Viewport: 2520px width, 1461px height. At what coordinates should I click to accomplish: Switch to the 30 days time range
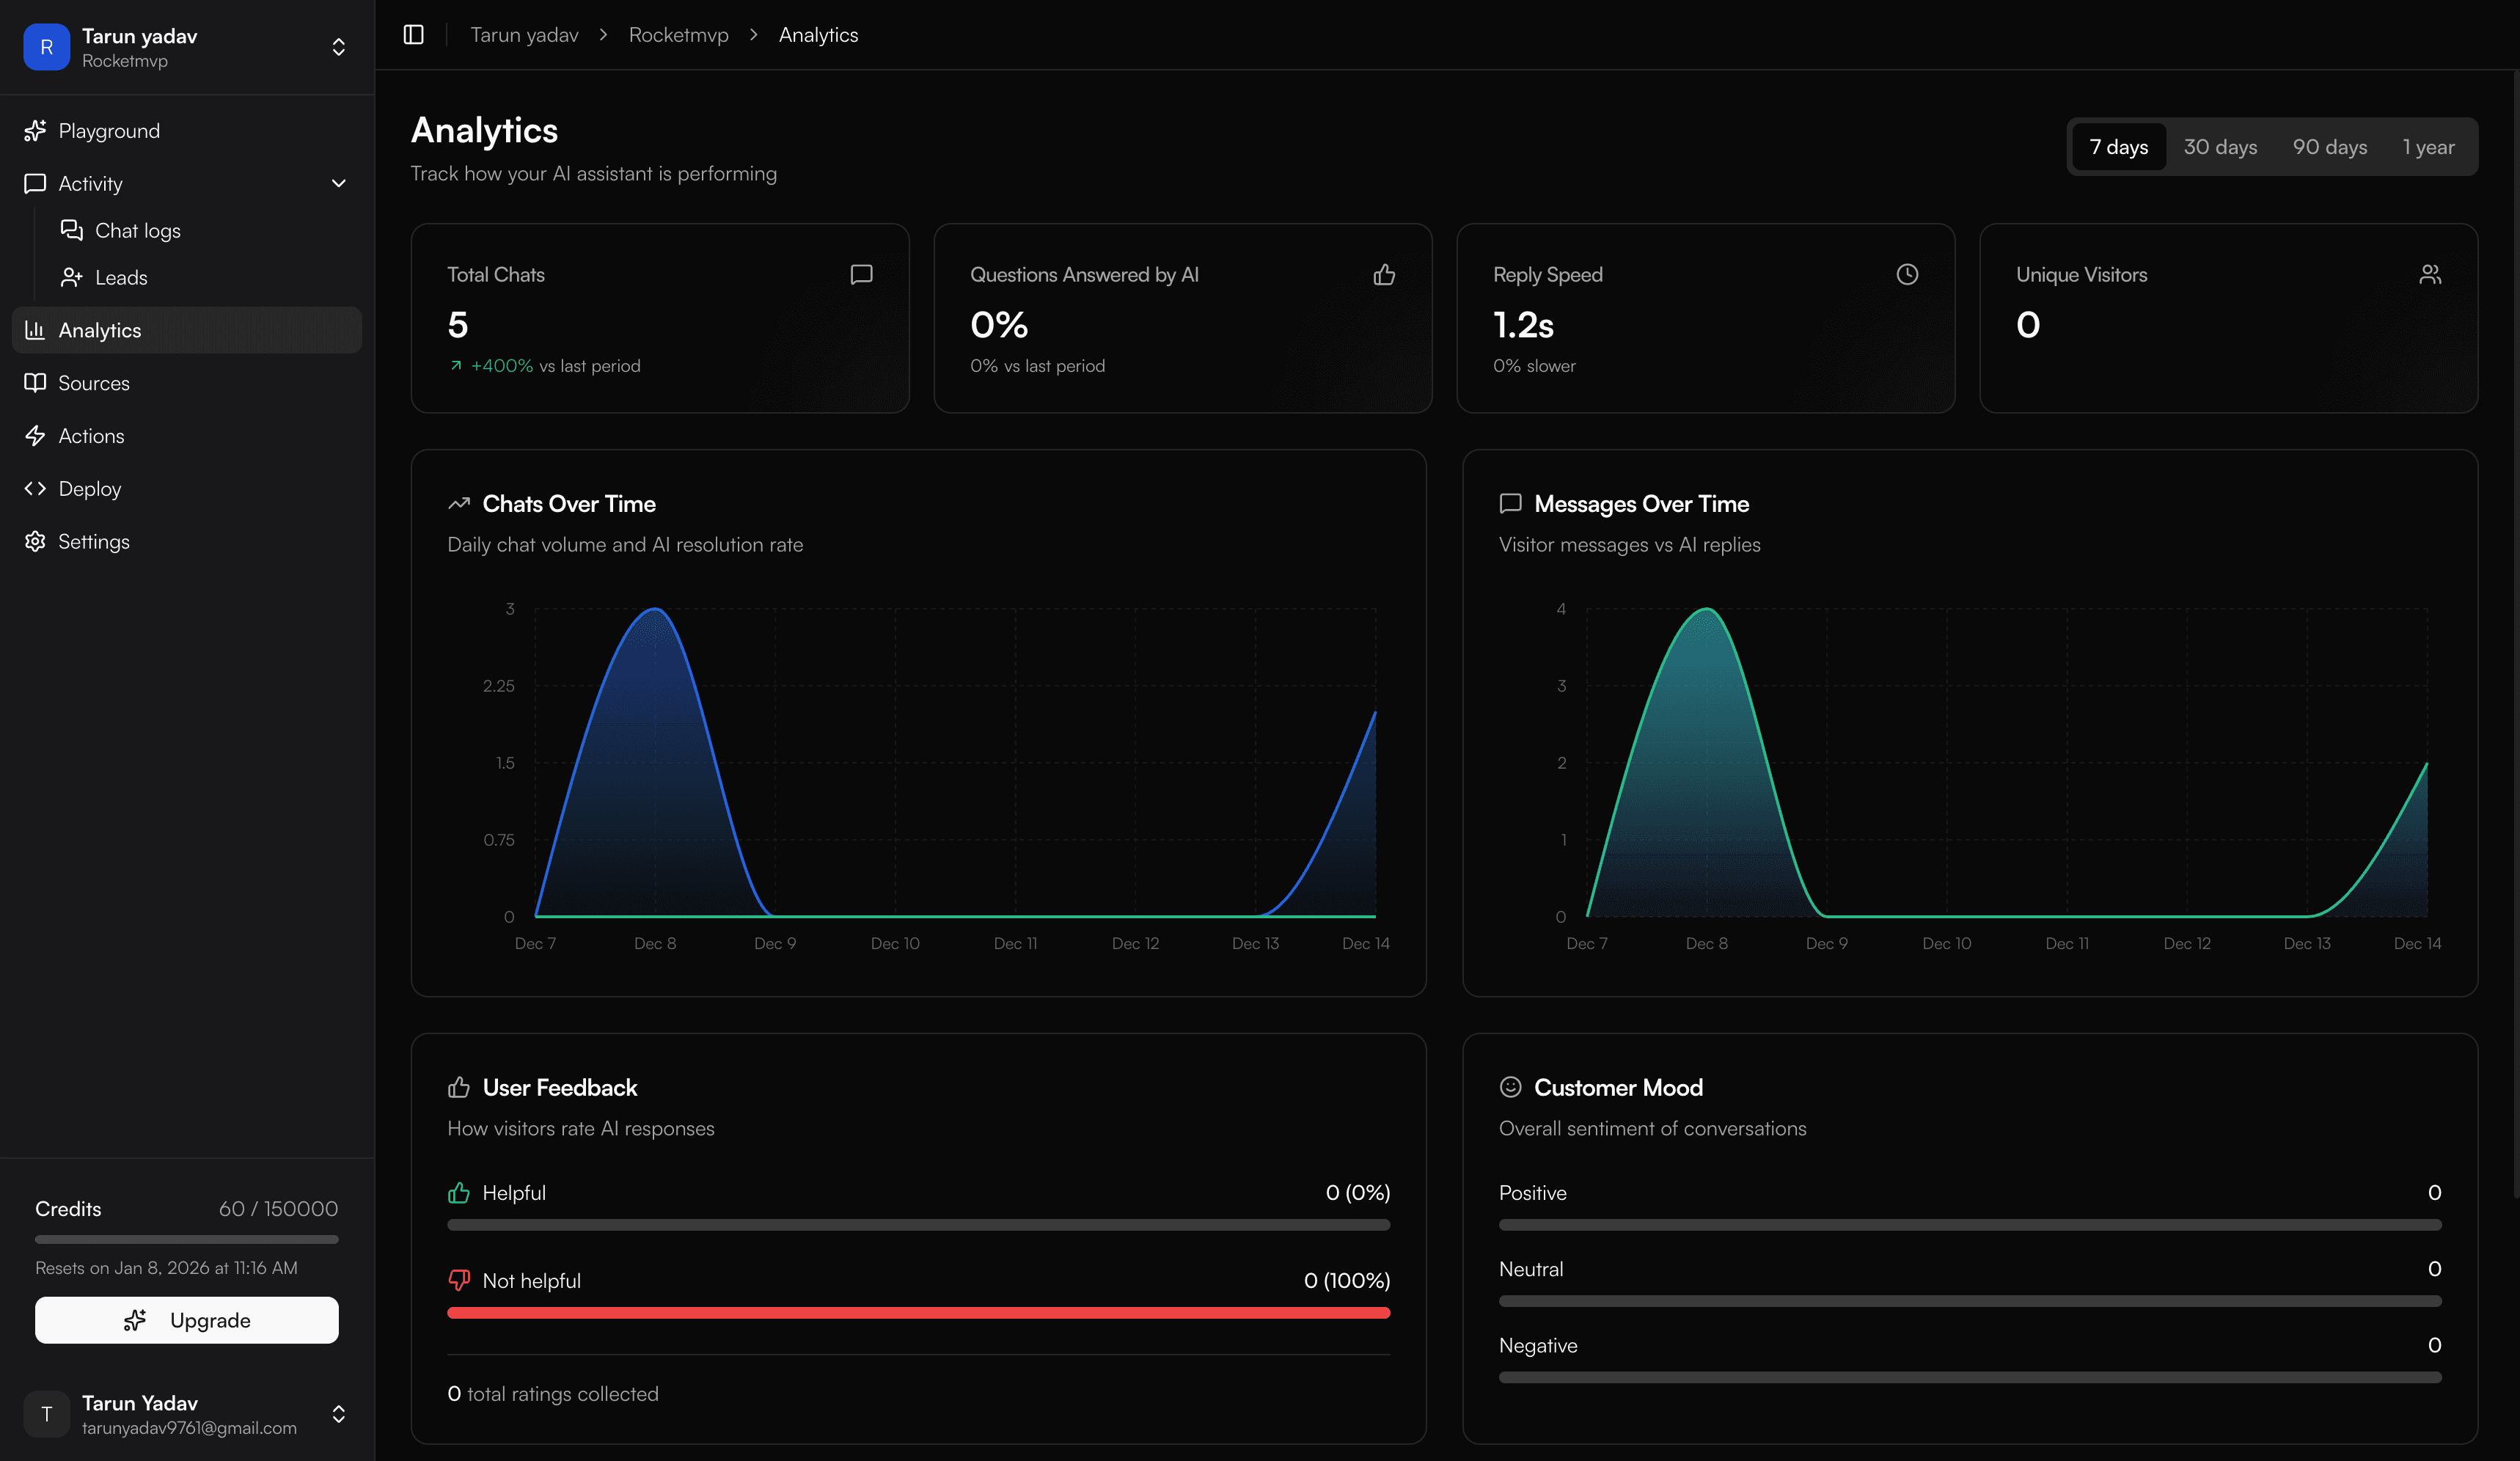pyautogui.click(x=2220, y=146)
